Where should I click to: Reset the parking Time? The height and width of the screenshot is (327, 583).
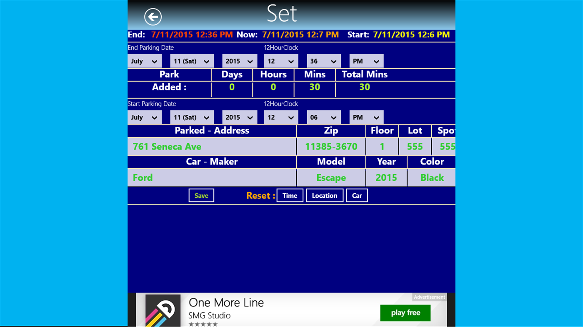point(290,195)
